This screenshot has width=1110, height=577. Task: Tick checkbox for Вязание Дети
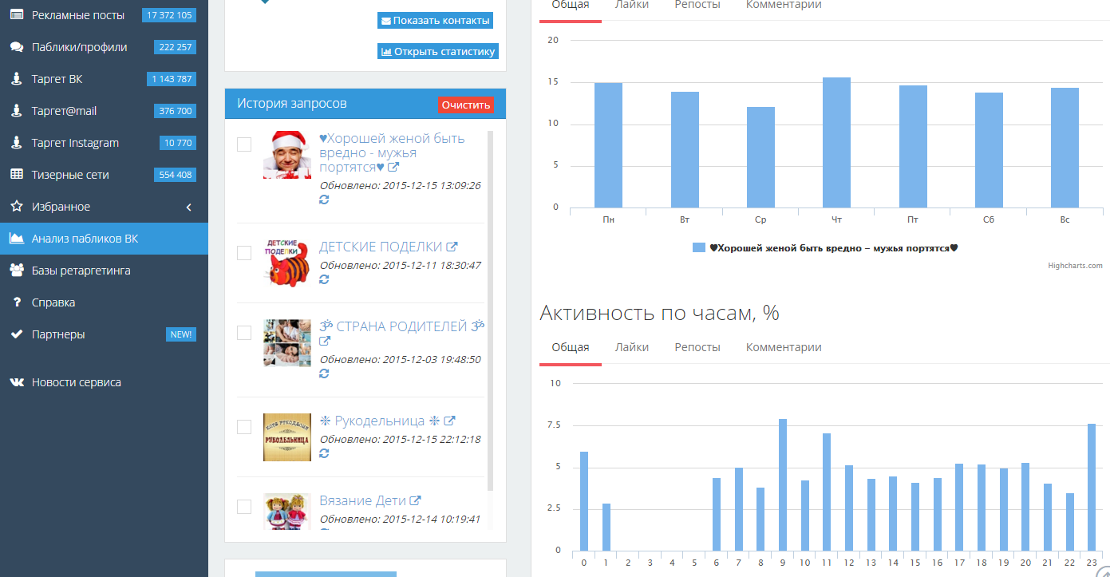point(244,507)
